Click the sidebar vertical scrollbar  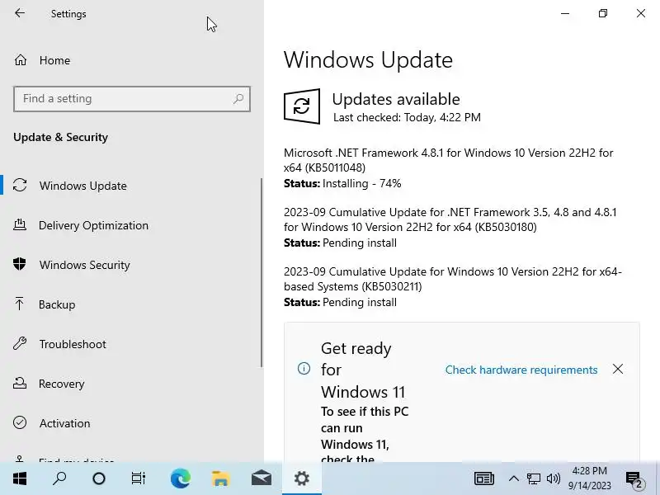click(x=262, y=273)
